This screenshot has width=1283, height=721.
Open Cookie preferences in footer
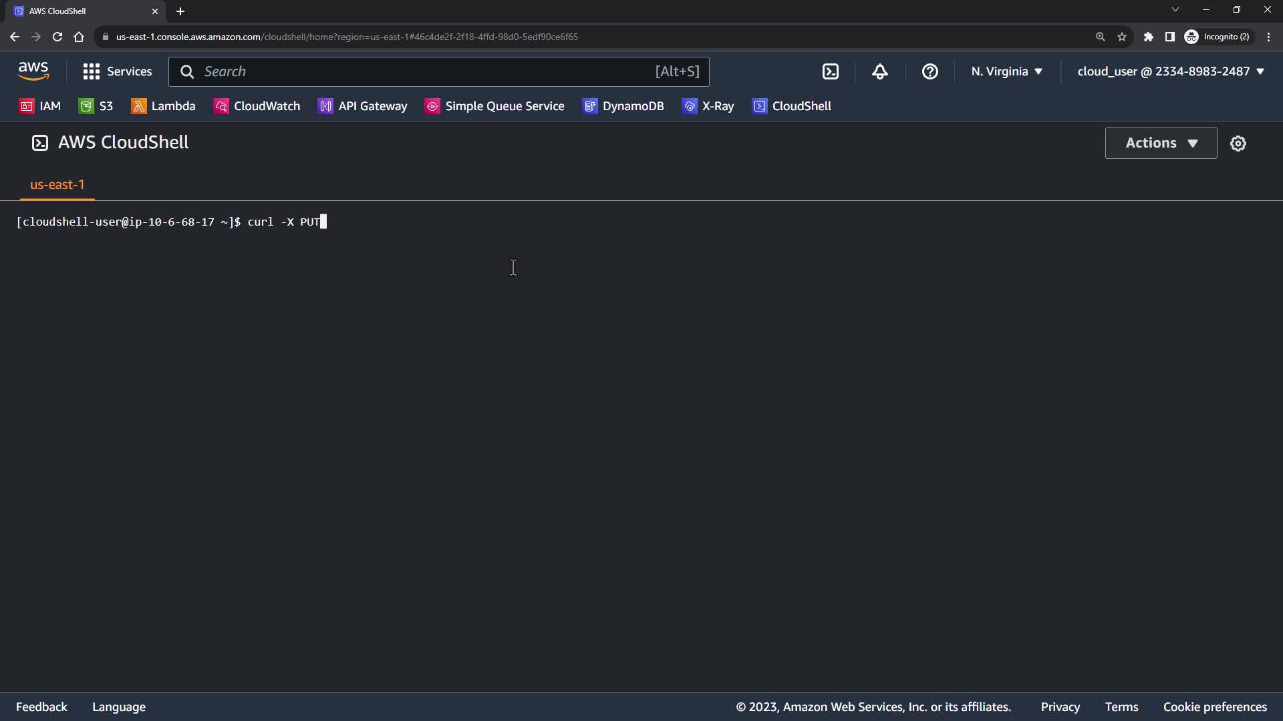tap(1214, 707)
